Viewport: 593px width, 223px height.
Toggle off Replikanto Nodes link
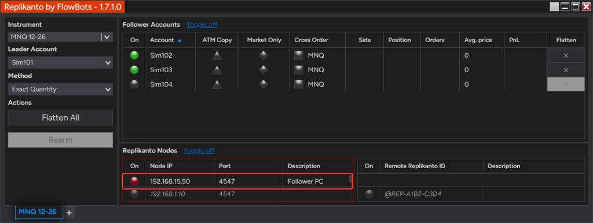(199, 151)
